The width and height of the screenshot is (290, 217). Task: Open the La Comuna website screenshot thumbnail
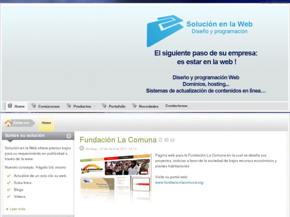click(x=116, y=179)
